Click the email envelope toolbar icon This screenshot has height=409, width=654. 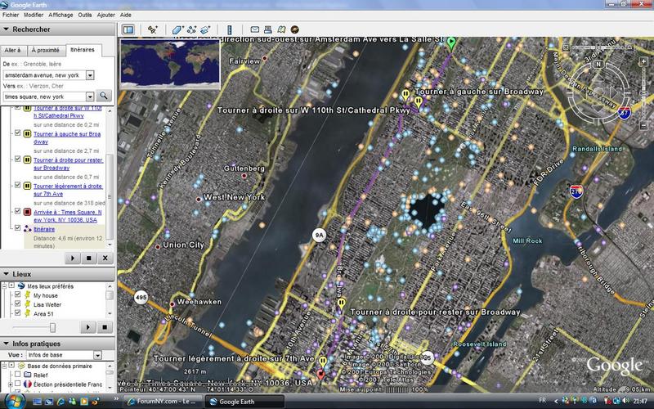point(255,29)
